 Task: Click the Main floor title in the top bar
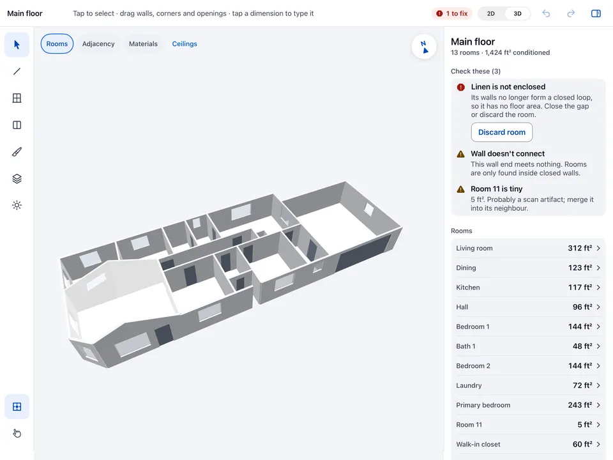[25, 13]
